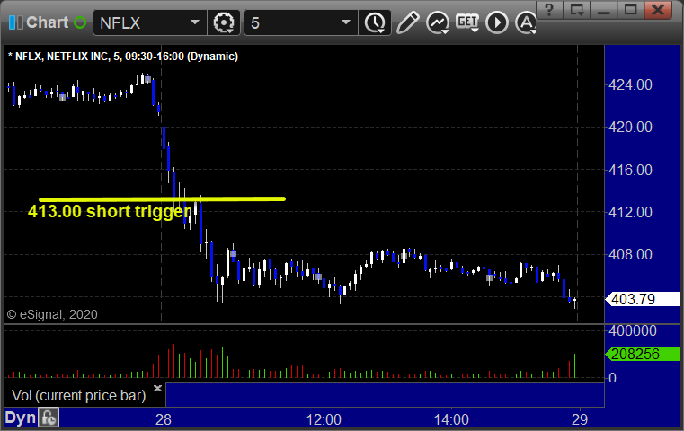684x431 pixels.
Task: Click the Dyn button at bottom
Action: tap(20, 418)
